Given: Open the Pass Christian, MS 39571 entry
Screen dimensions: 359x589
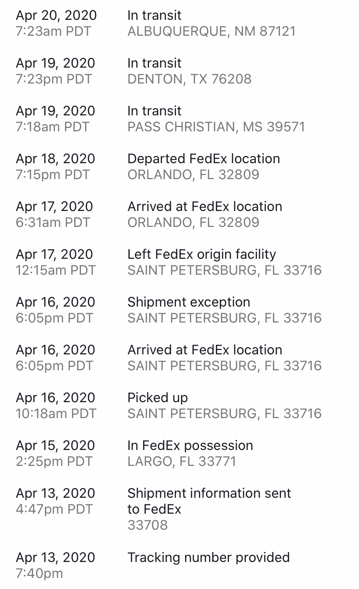Looking at the screenshot, I should 179,119.
